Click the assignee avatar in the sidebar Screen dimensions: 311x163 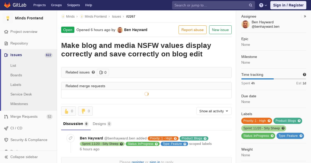pos(245,24)
